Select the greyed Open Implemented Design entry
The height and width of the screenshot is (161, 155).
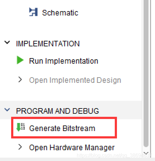tap(75, 80)
